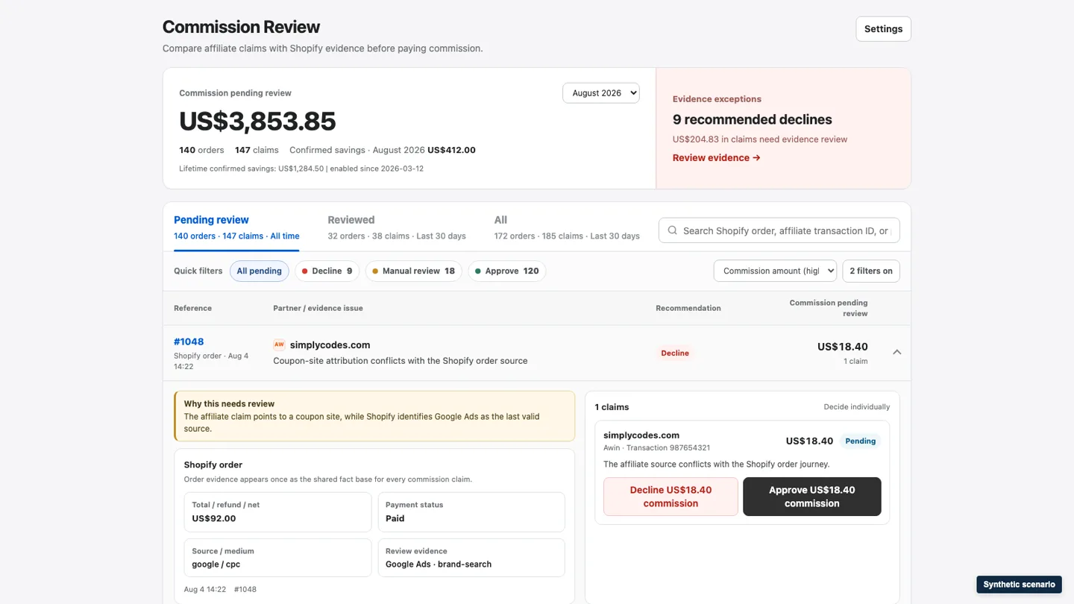Collapse the #1048 order row chevron

(x=896, y=352)
